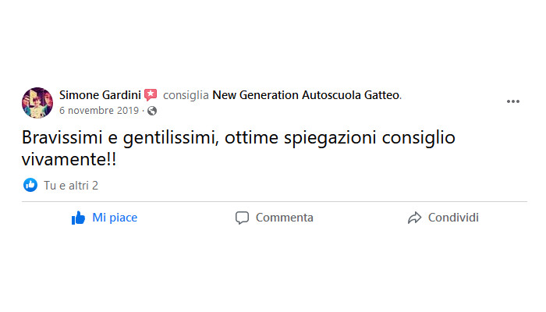Toggle the "Mi piace" label to unlike
546x312 pixels.
tap(115, 218)
